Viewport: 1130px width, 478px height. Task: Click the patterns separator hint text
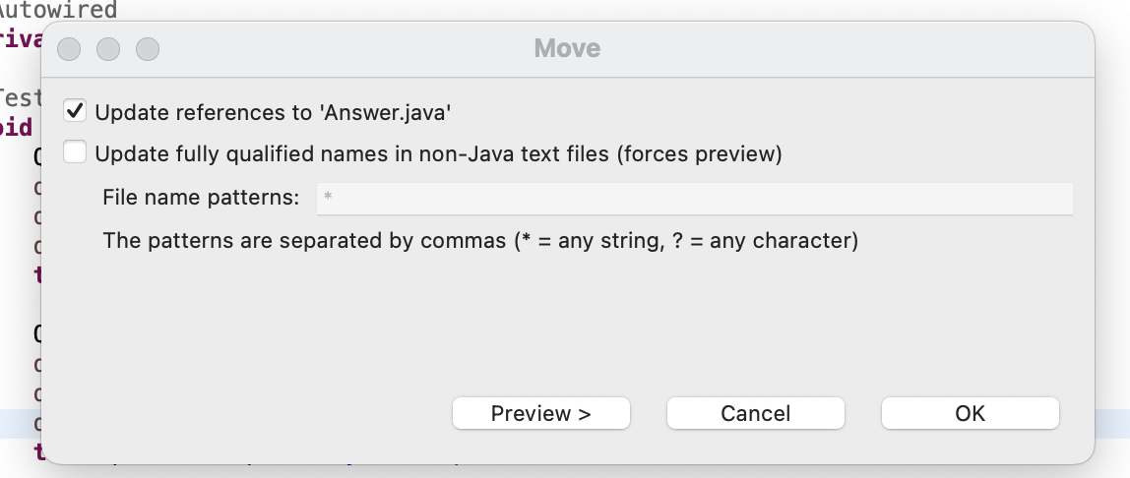[x=480, y=240]
